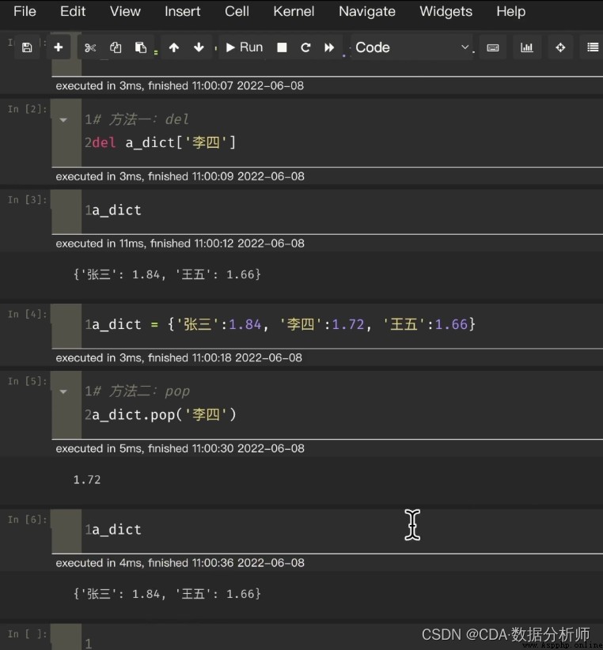The width and height of the screenshot is (603, 650).
Task: Move selected cell down arrow
Action: click(199, 47)
